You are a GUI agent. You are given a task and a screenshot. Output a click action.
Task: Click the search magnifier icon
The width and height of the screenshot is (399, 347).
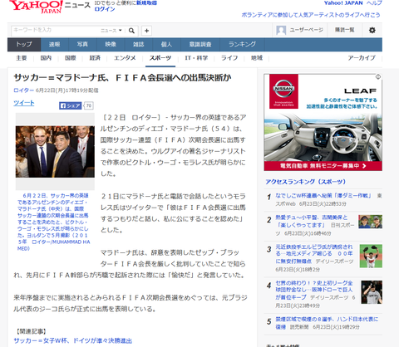click(131, 31)
